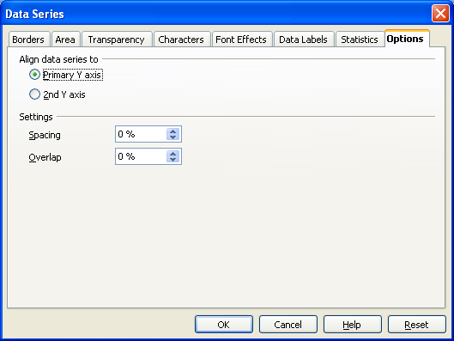Decrease Overlap with the down arrow

[173, 160]
